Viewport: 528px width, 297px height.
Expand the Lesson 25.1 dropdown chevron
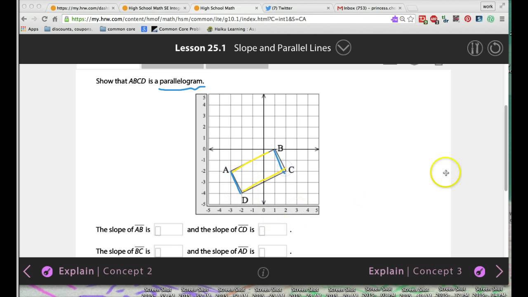tap(343, 48)
